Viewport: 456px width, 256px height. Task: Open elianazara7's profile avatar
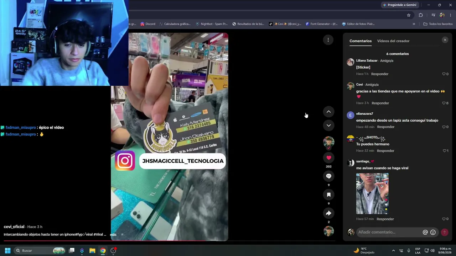point(351,115)
